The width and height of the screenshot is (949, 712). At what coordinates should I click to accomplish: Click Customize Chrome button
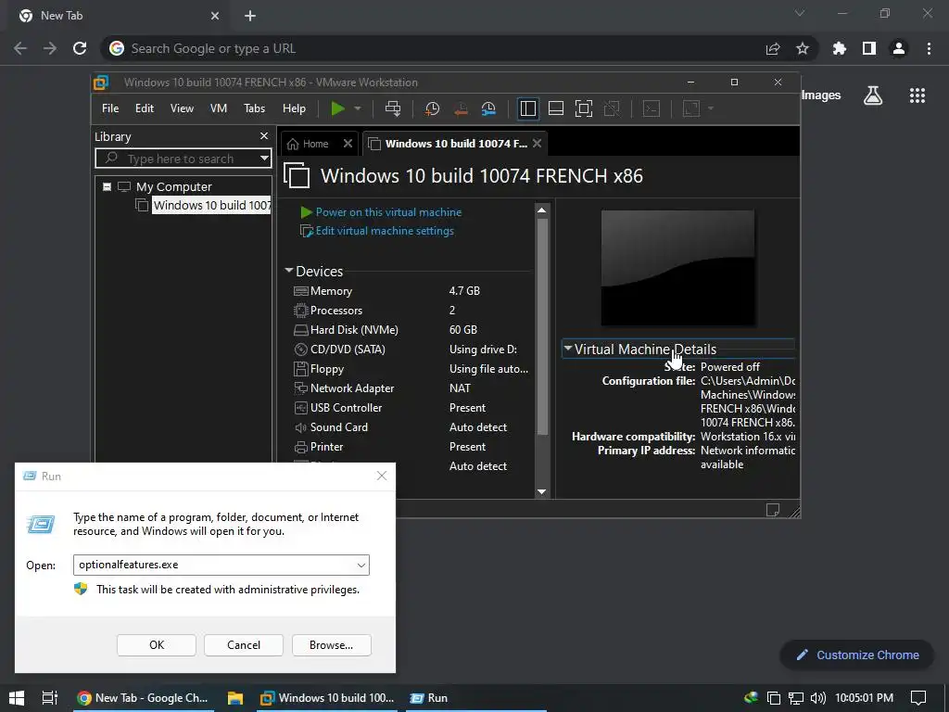857,655
